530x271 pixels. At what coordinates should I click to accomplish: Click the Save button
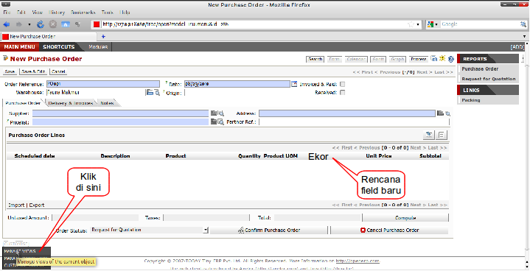[x=10, y=71]
